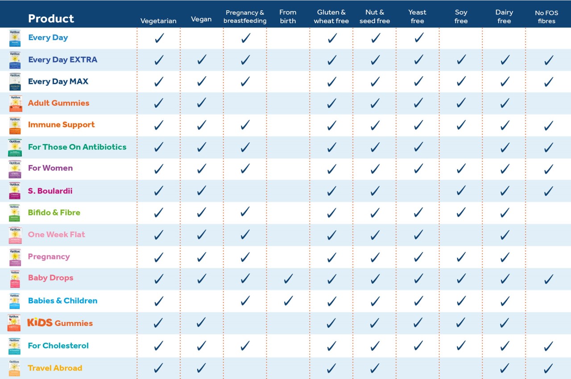Click the Bifido & Fibre box image
Viewport: 571px width, 379px height.
pyautogui.click(x=15, y=213)
